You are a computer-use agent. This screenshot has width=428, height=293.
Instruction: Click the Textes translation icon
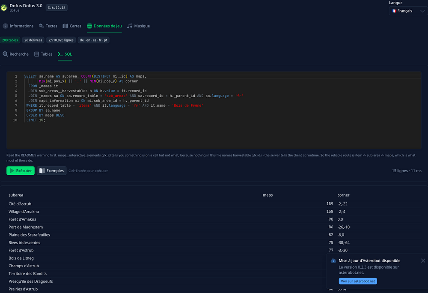click(42, 26)
